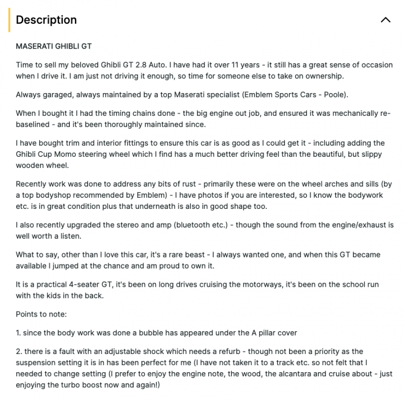Click point 1 about the A pillar bubble
Viewport: 405px width, 401px height.
coord(156,333)
